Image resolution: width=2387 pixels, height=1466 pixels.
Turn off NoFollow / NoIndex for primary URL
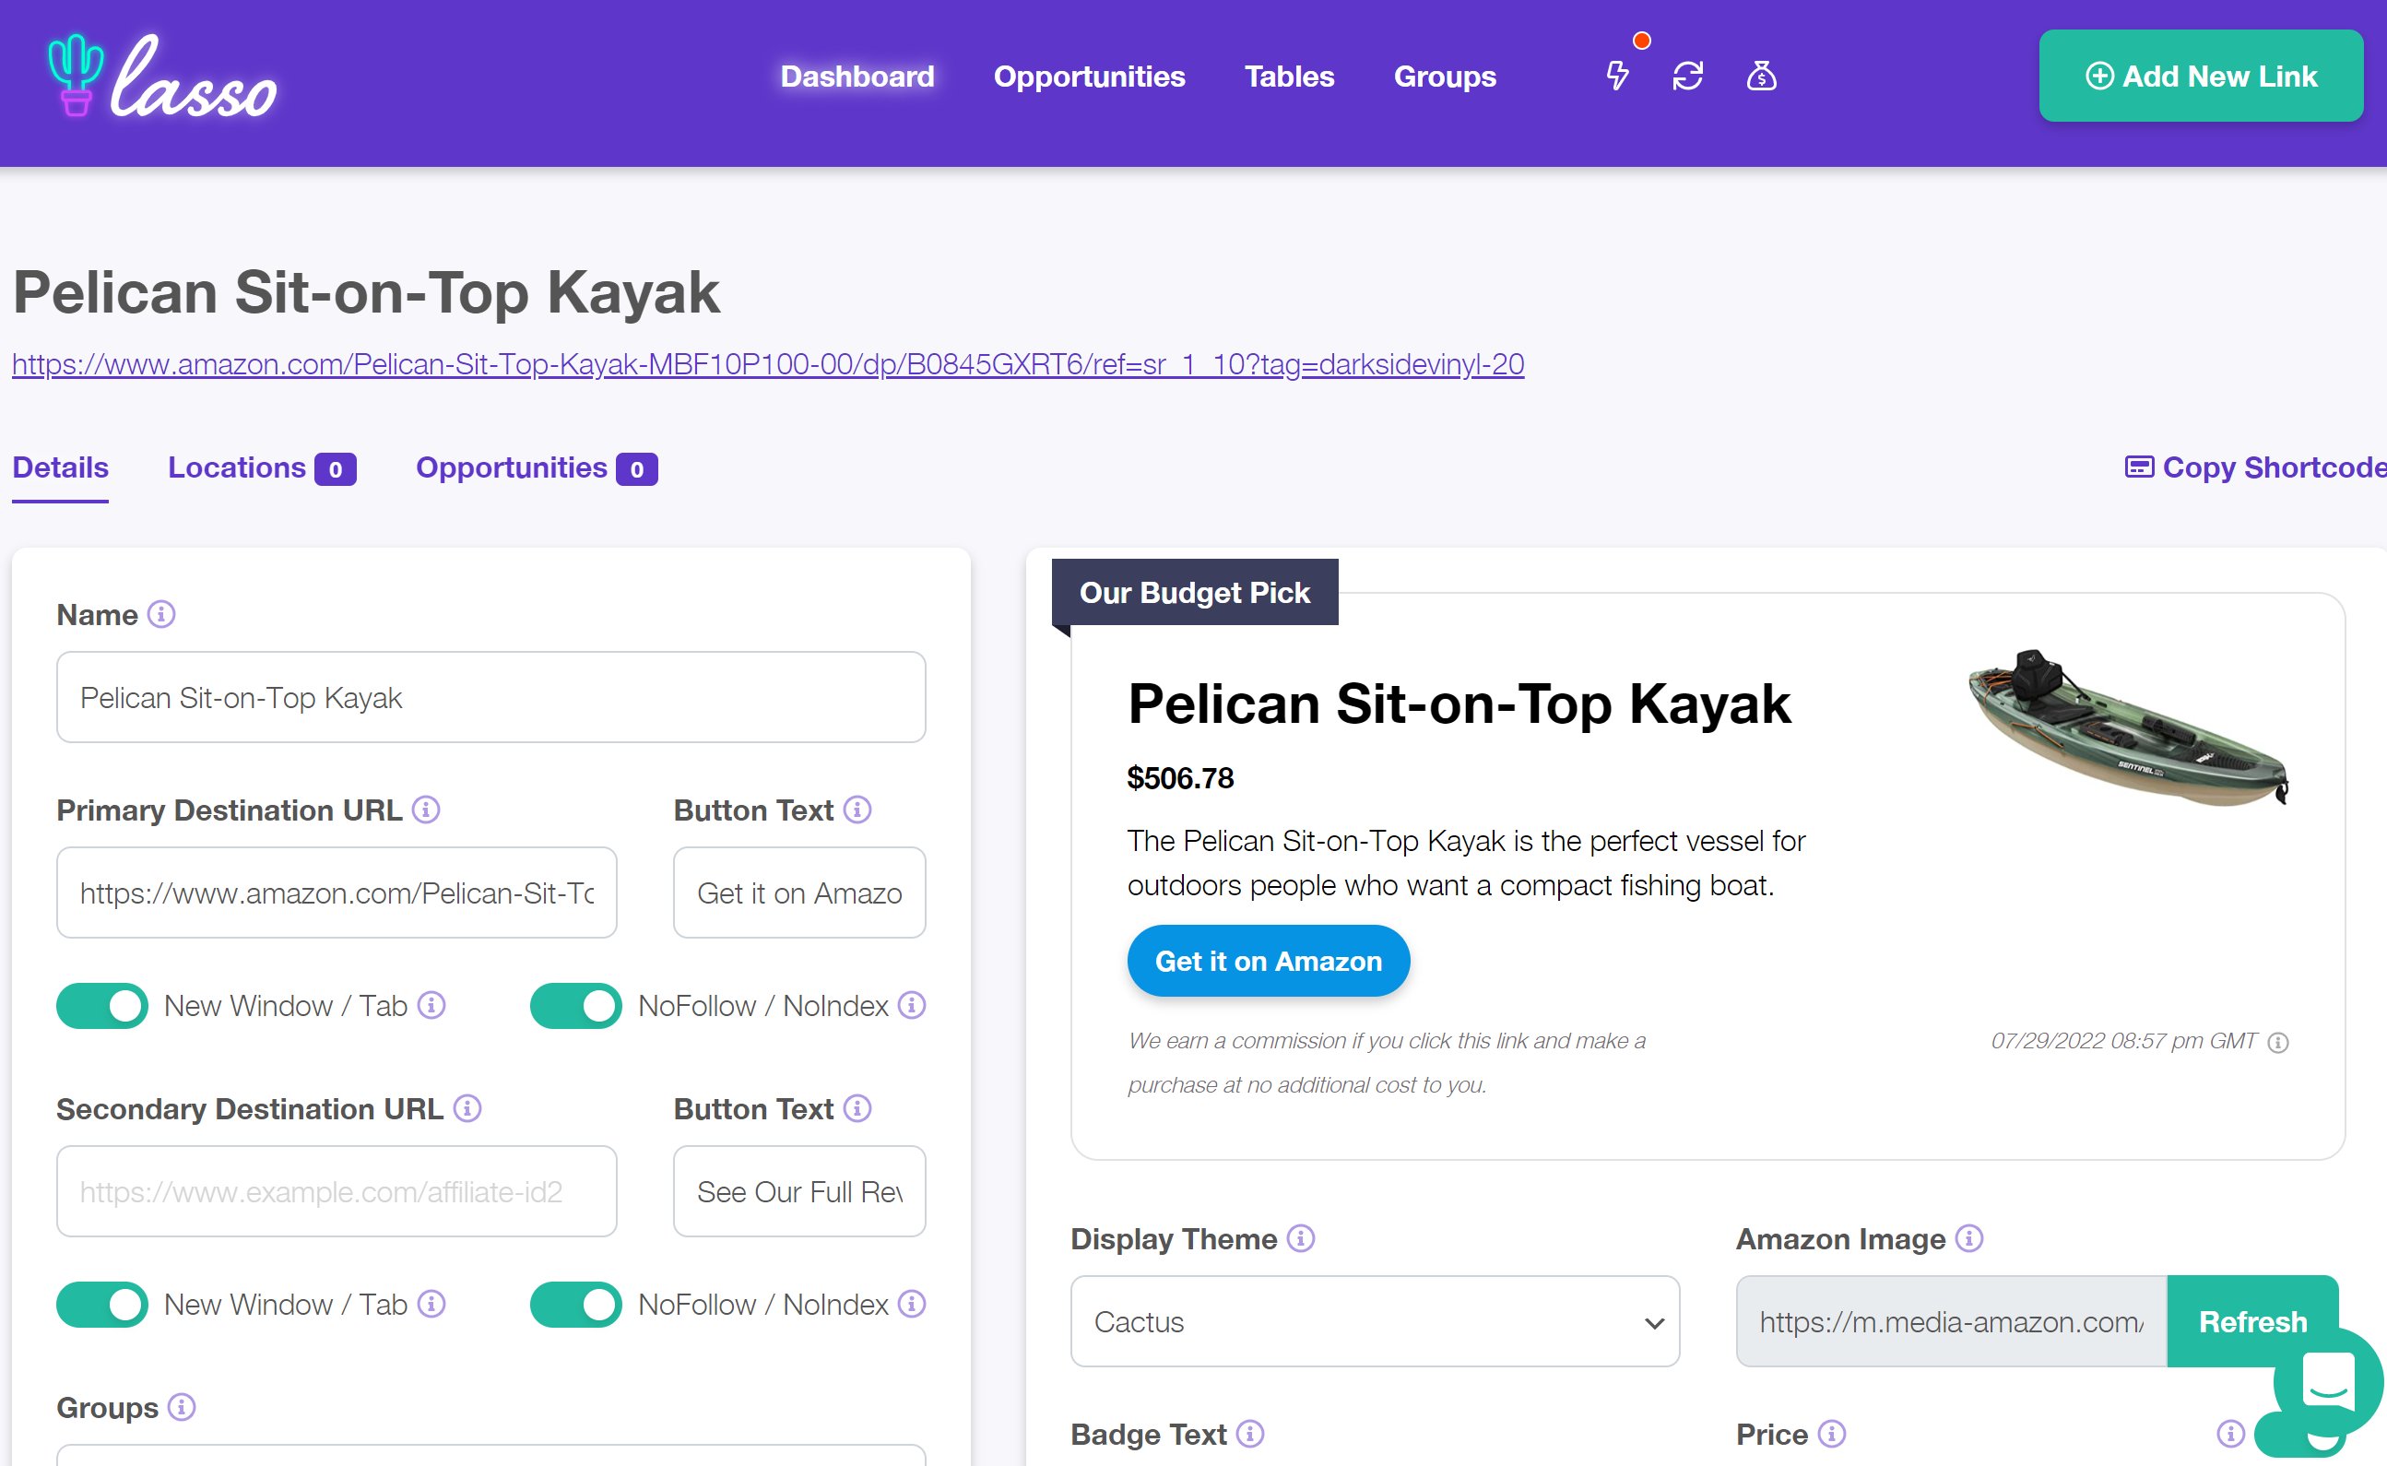click(576, 1005)
